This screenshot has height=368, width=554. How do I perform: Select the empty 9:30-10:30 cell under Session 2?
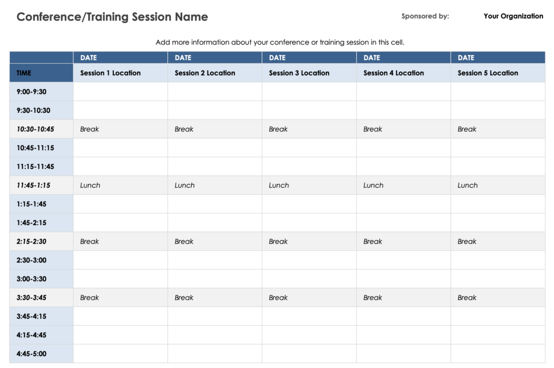coord(214,110)
